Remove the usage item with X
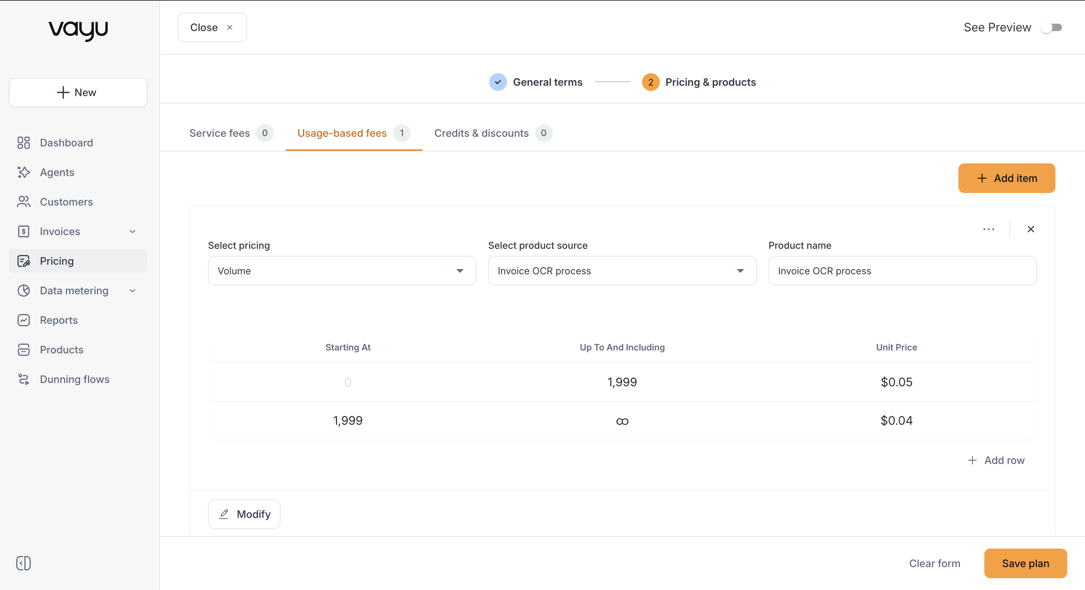Image resolution: width=1085 pixels, height=590 pixels. coord(1031,229)
